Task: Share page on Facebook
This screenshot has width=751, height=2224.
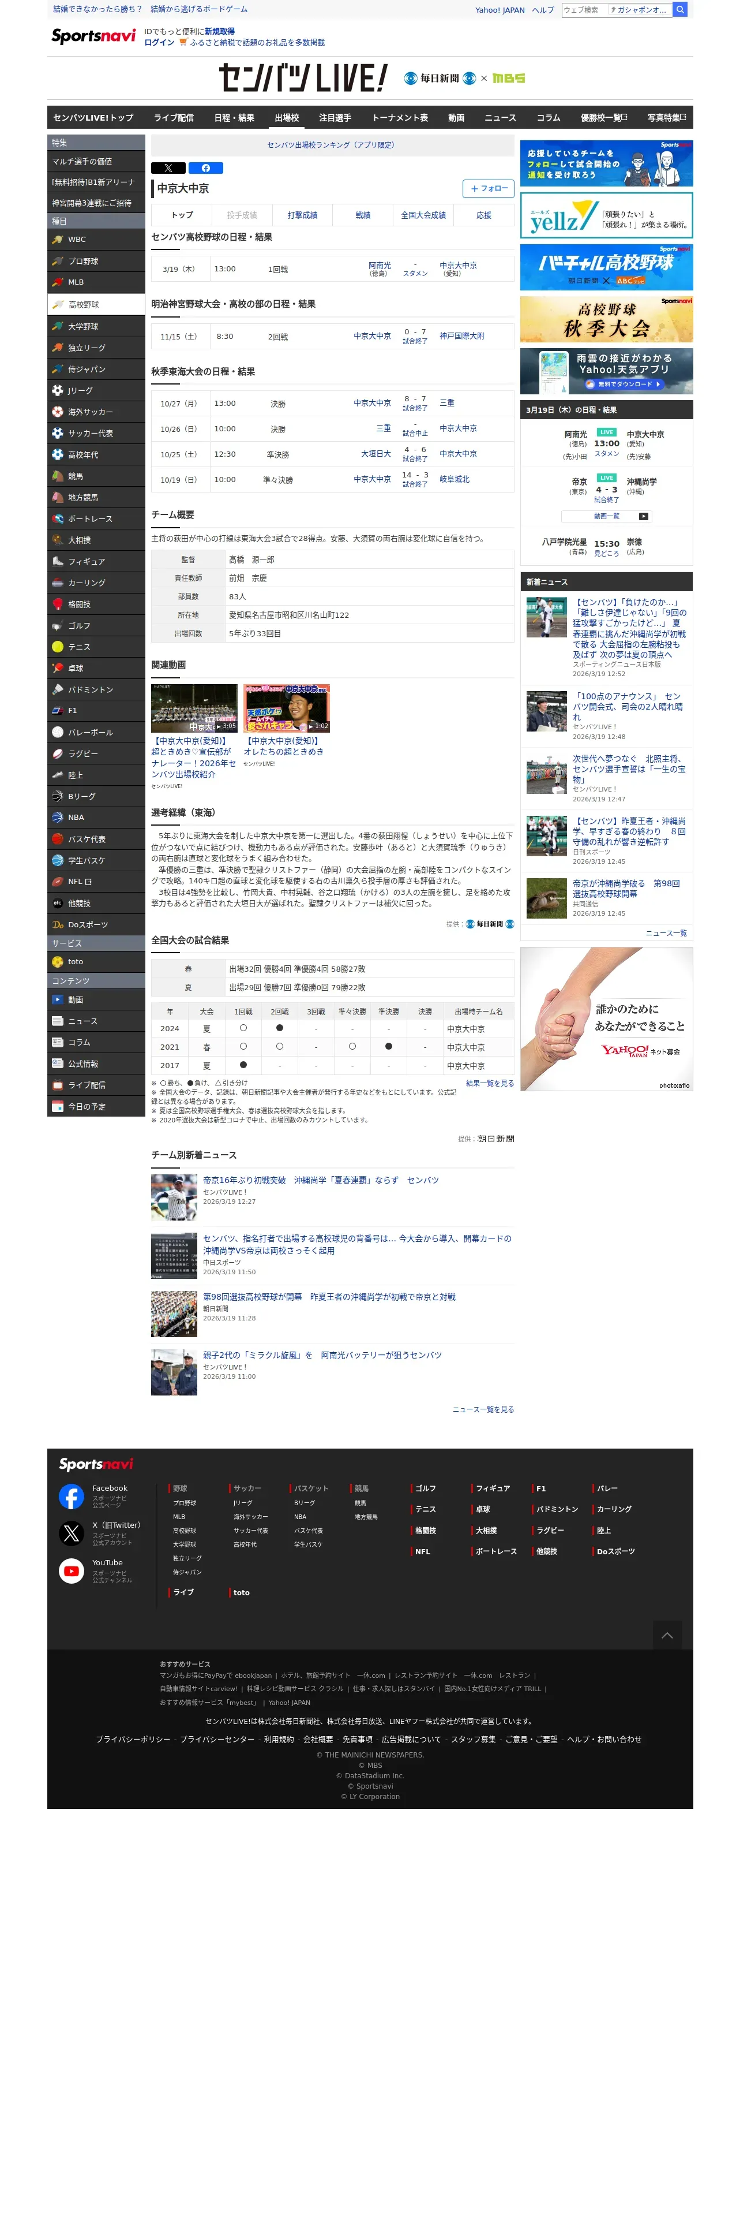Action: pos(205,169)
